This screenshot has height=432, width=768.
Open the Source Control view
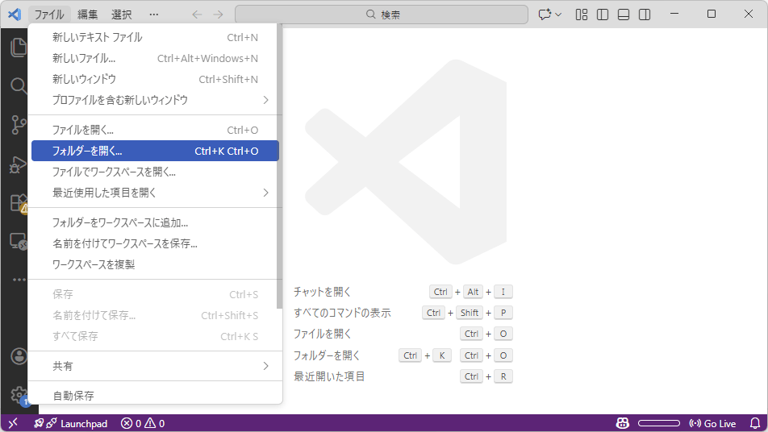pyautogui.click(x=18, y=125)
